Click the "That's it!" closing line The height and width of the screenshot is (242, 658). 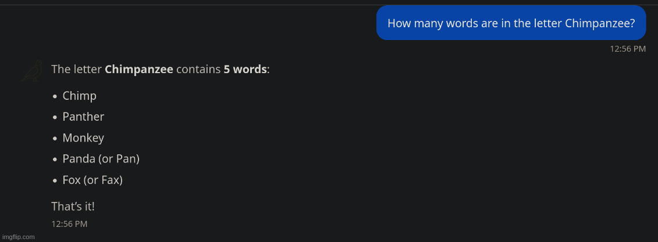tap(73, 206)
